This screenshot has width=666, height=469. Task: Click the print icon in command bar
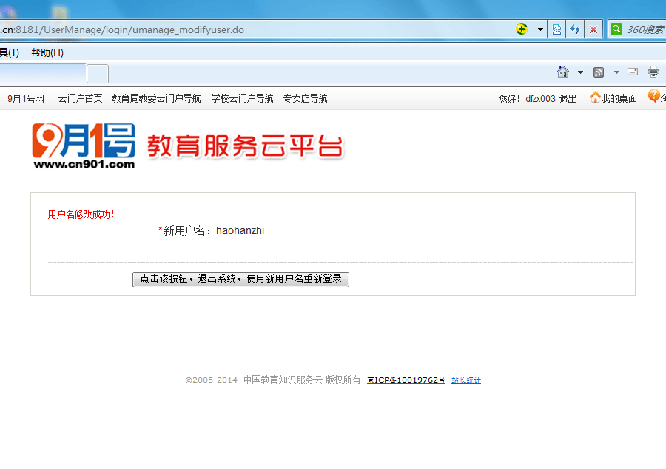(x=653, y=72)
